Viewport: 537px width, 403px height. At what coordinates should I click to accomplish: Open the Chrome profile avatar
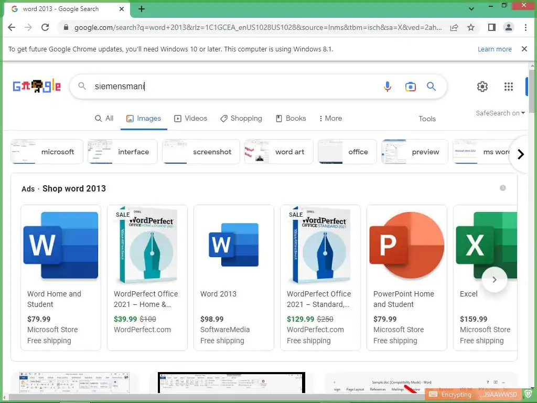509,27
